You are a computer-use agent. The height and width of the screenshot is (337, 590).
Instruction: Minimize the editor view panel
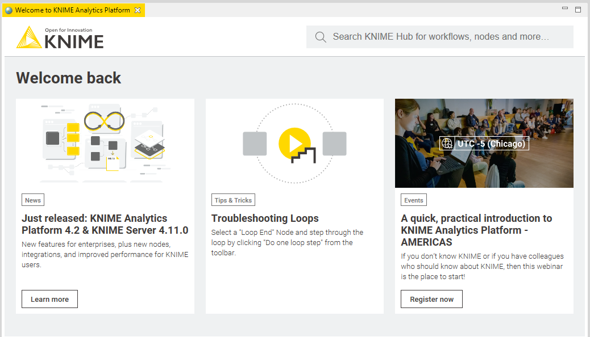click(565, 8)
